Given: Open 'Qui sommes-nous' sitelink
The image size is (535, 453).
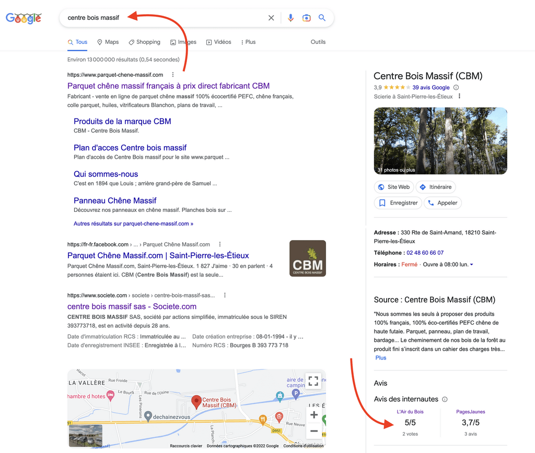Looking at the screenshot, I should (106, 174).
